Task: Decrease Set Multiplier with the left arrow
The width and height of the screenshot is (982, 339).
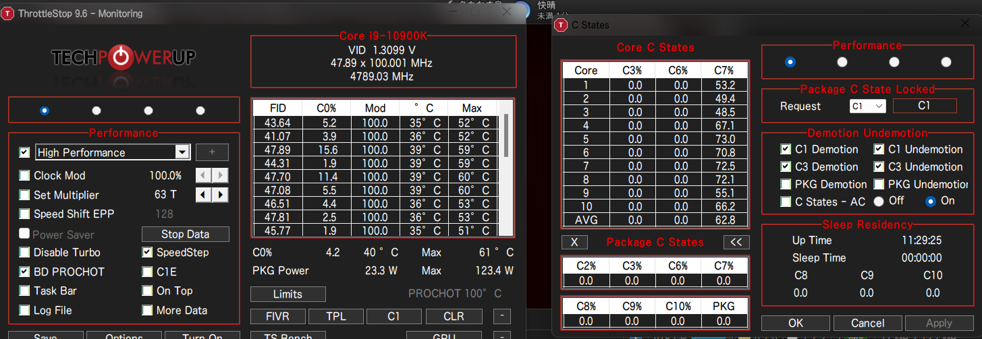Action: click(203, 195)
